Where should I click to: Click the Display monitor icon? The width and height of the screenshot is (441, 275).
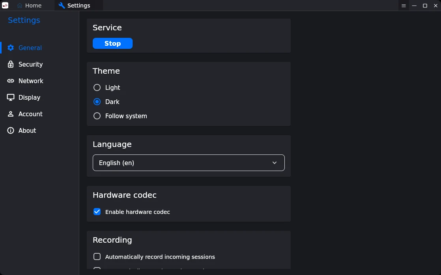coord(11,97)
